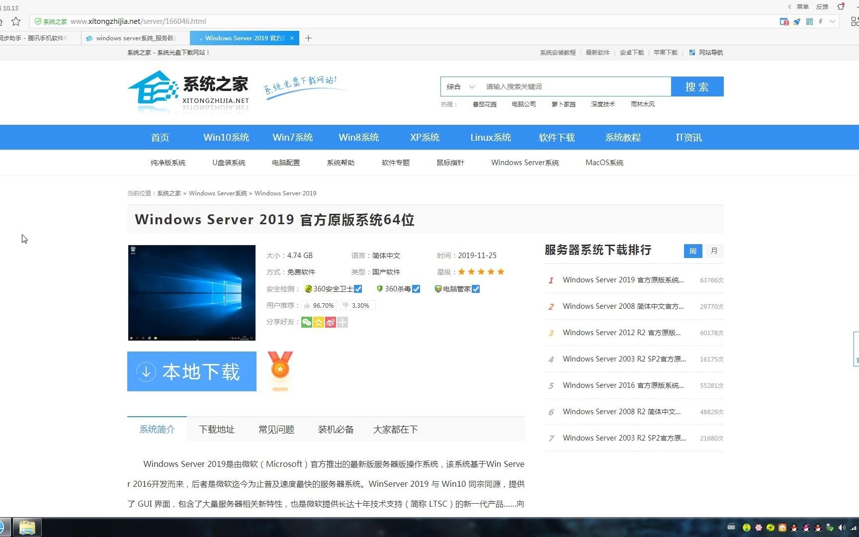Open the browser skin shirt icon

click(841, 6)
